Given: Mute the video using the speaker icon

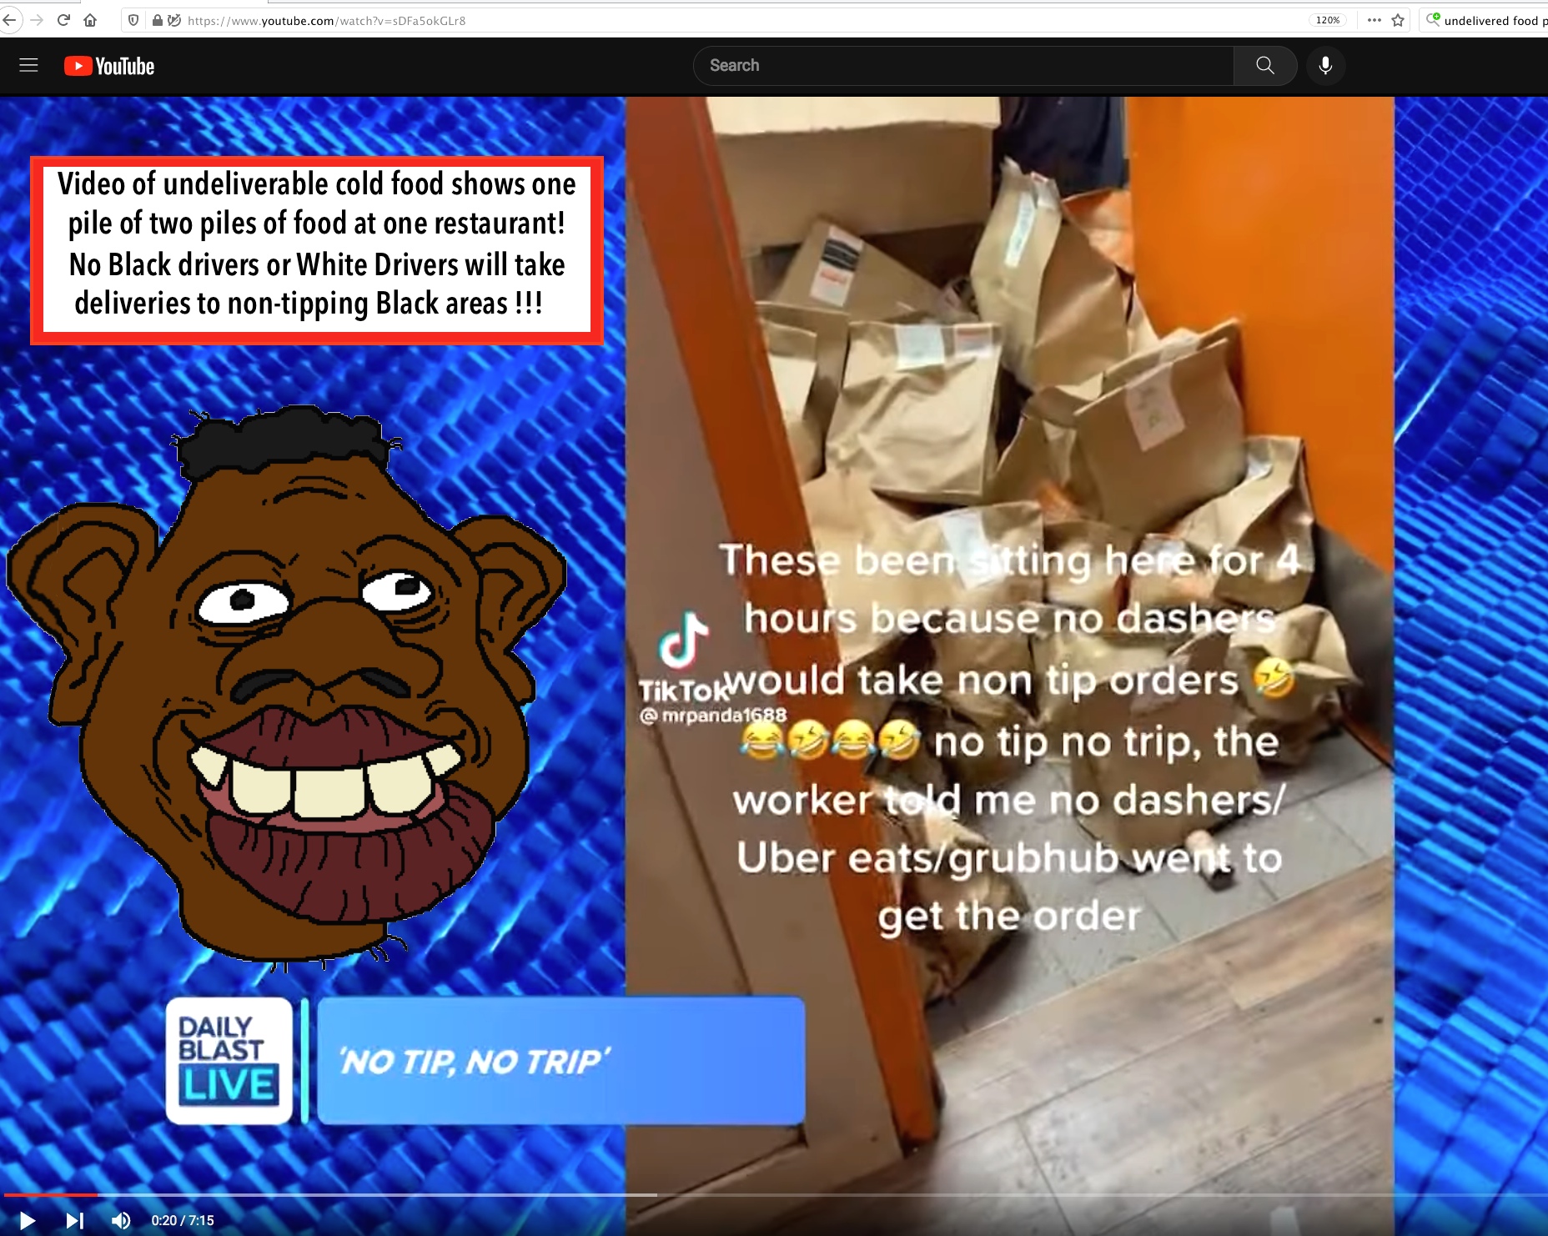Looking at the screenshot, I should [121, 1220].
